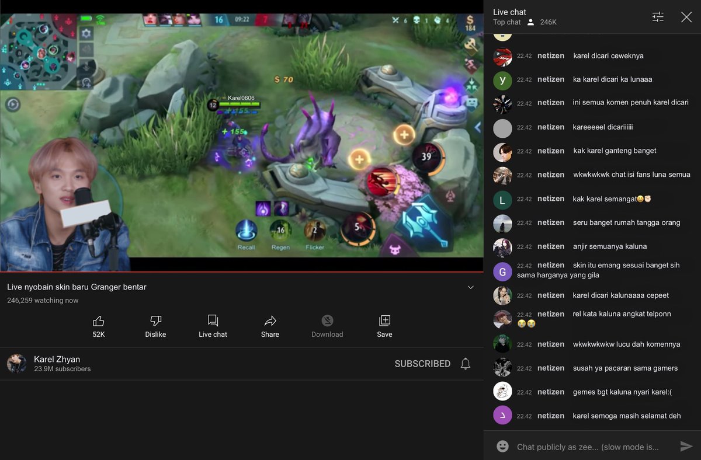Tap the Regen ability button in game
The width and height of the screenshot is (701, 460).
coord(280,231)
